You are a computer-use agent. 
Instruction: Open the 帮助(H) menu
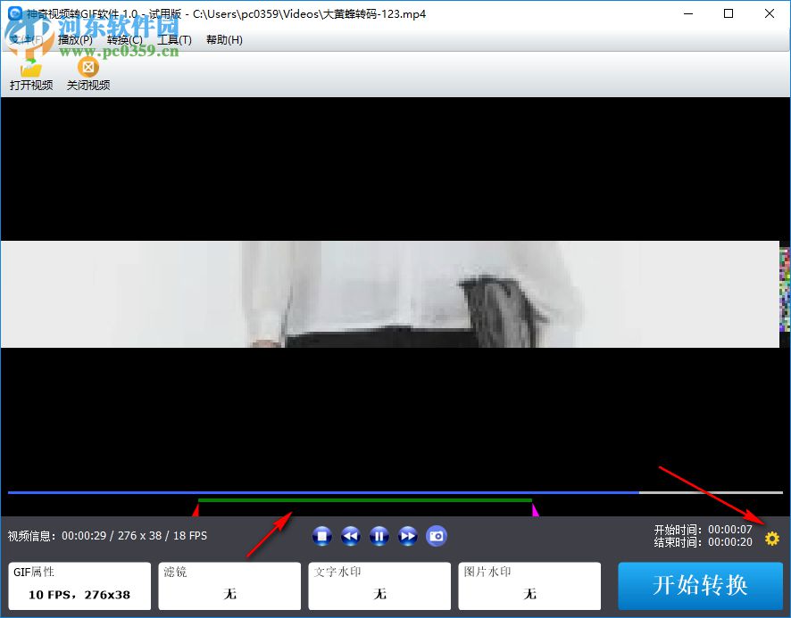224,40
